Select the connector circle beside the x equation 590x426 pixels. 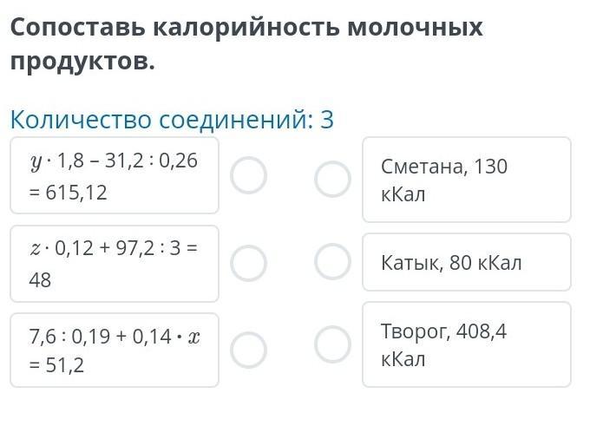tap(248, 349)
